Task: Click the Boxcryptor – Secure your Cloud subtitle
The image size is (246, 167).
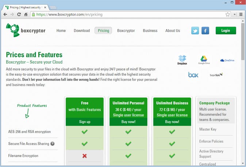Action: pyautogui.click(x=34, y=62)
